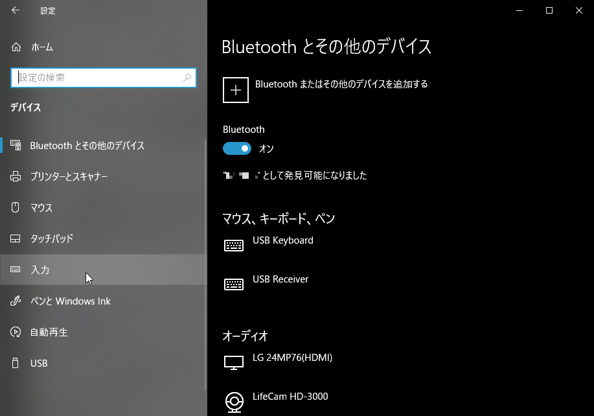The height and width of the screenshot is (416, 594).
Task: Open the ホーム home page
Action: pos(103,47)
